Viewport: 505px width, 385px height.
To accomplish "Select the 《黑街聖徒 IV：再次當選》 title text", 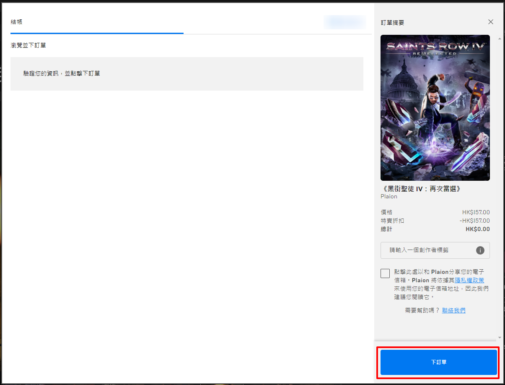I will (422, 189).
